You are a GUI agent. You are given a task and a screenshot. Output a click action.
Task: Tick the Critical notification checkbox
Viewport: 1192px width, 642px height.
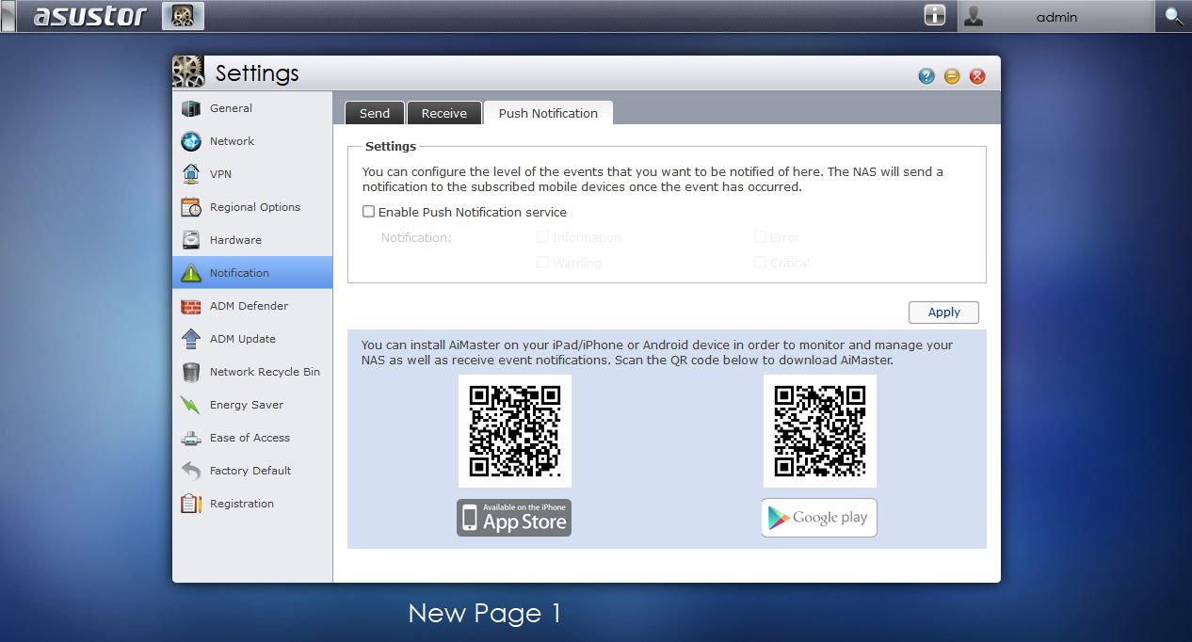coord(760,263)
